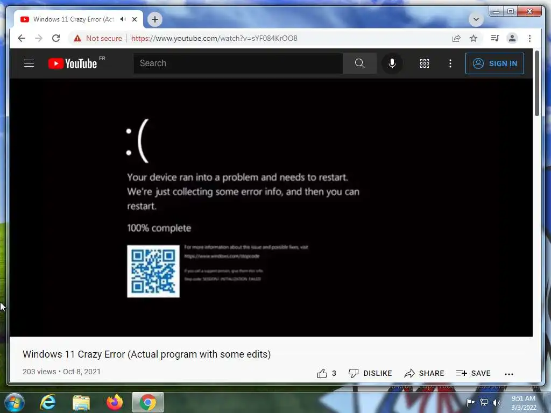This screenshot has height=413, width=551.
Task: Click the video player area
Action: (271, 207)
